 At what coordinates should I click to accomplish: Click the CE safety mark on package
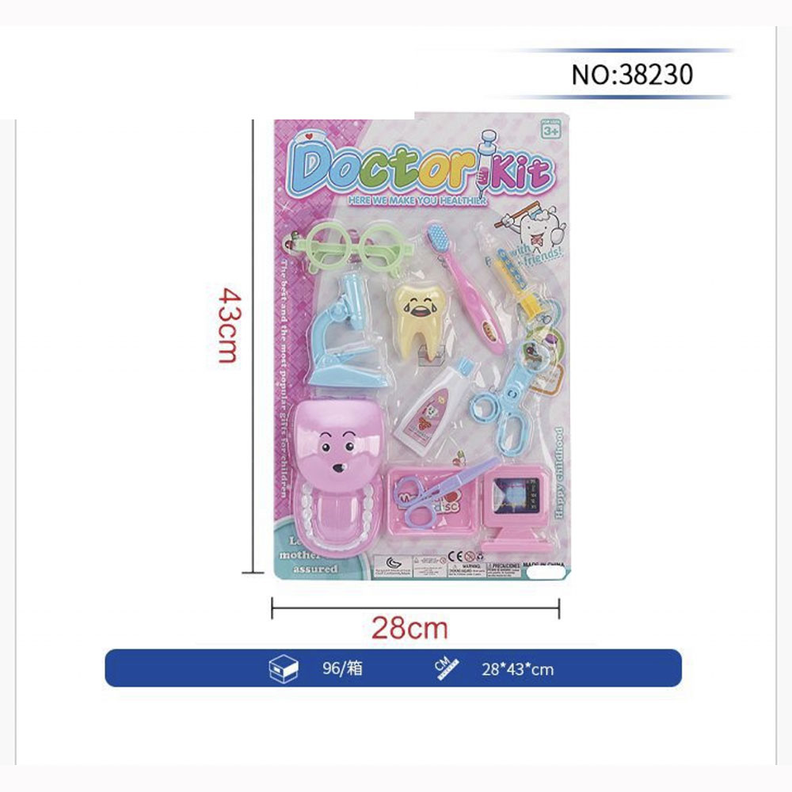click(x=456, y=556)
